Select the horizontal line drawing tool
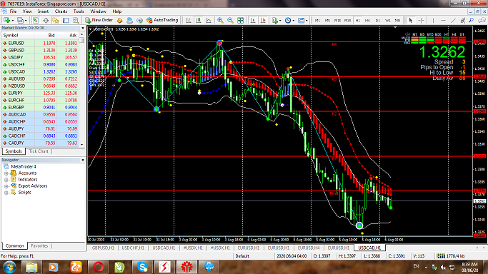Screen dimensions: 488x274 click(x=443, y=20)
